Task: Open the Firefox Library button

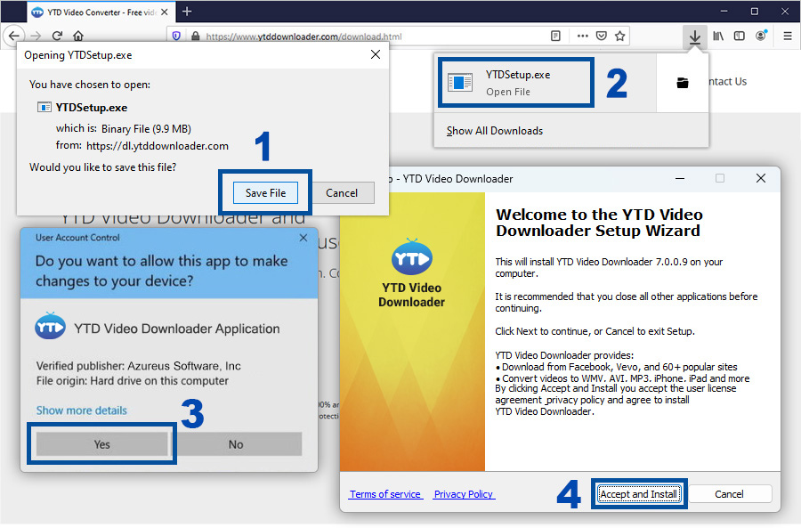Action: tap(718, 36)
